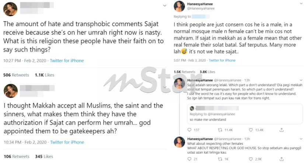
Task: Share the 'Sajat adalah seorang lelaki' tweet
Action: [281, 130]
